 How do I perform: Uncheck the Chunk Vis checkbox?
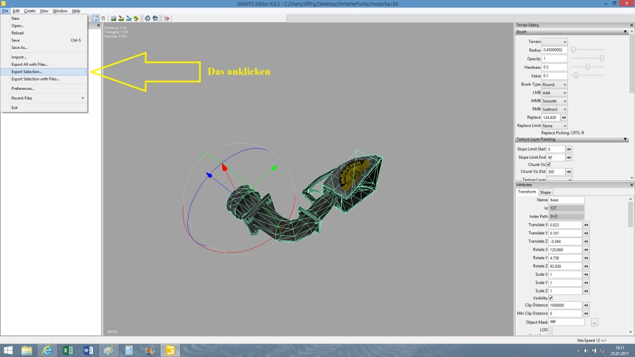(x=548, y=164)
